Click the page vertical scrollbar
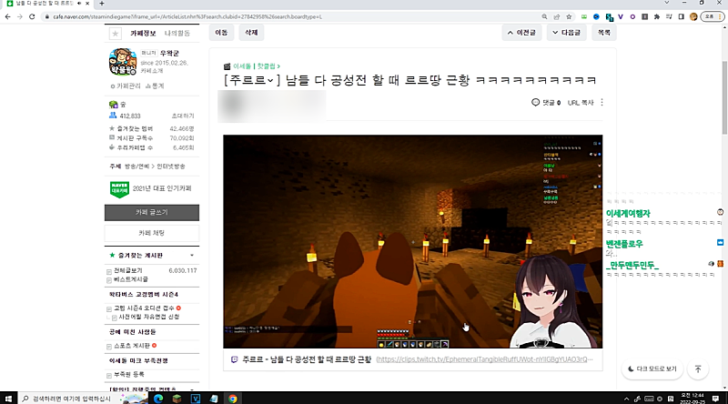The image size is (728, 404). [724, 97]
